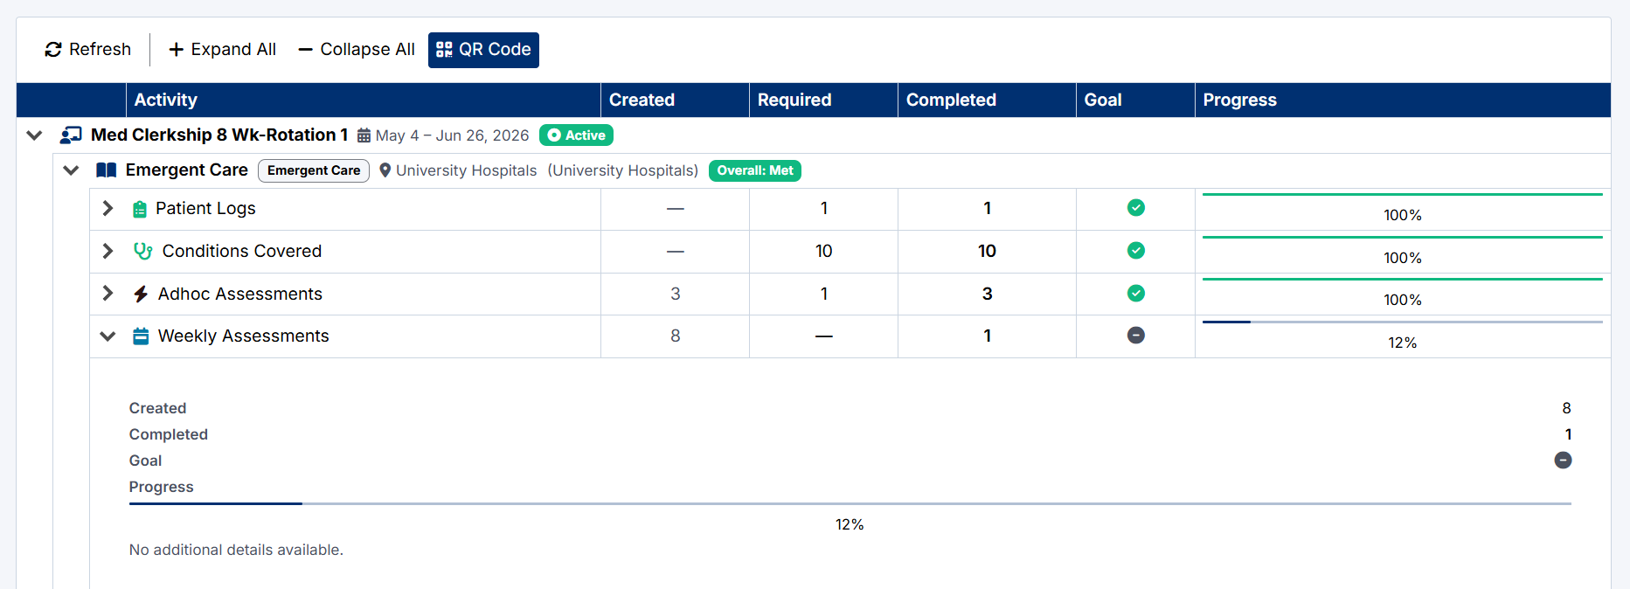Refresh the activity list
The height and width of the screenshot is (589, 1630).
[87, 50]
